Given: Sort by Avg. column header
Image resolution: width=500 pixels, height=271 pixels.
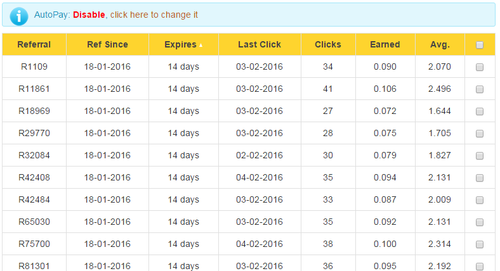Looking at the screenshot, I should click(x=440, y=45).
